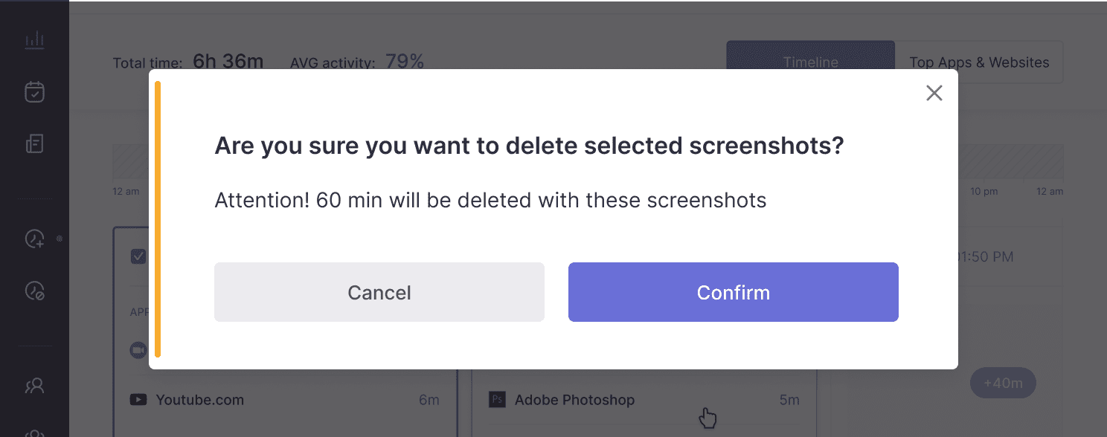Cancel the screenshot deletion
Image resolution: width=1107 pixels, height=437 pixels.
(379, 292)
